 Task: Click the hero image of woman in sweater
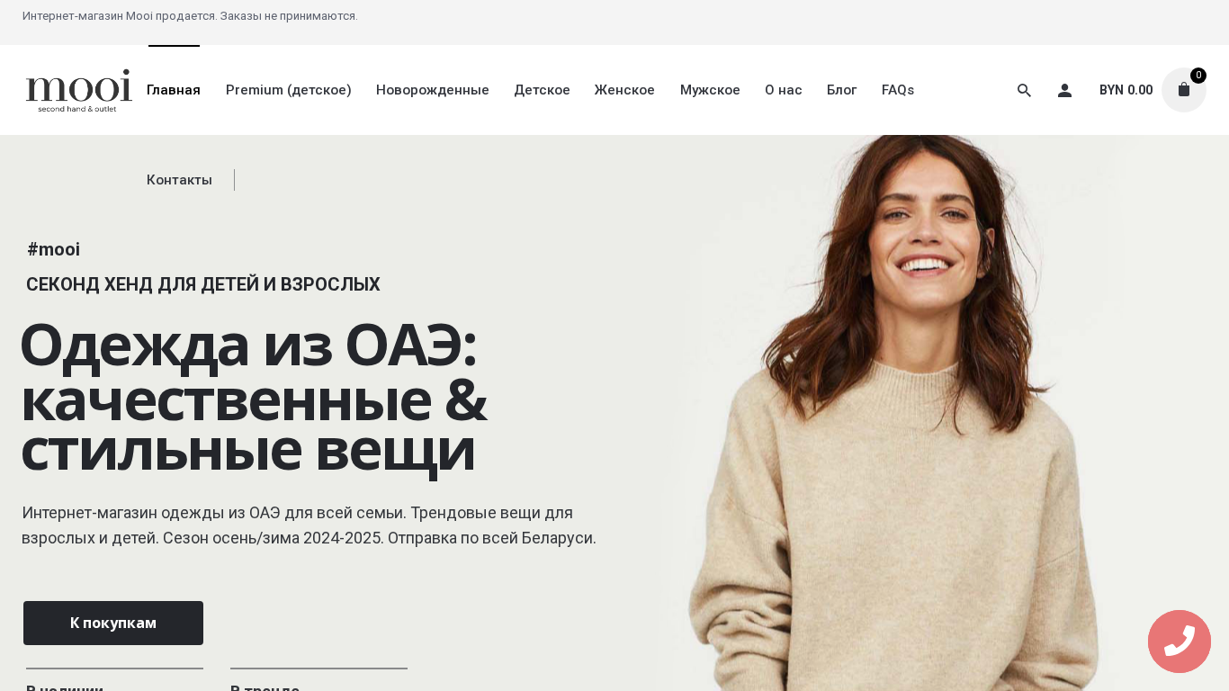(x=900, y=414)
